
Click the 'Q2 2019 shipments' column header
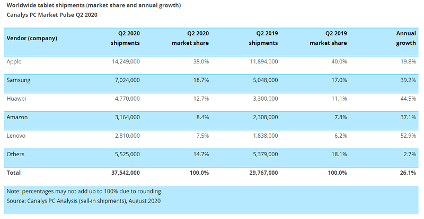pos(263,38)
